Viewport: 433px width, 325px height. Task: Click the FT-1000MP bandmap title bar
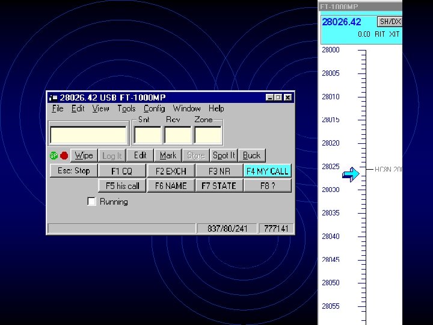pos(360,7)
